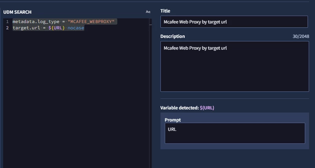The width and height of the screenshot is (315, 168).
Task: Focus the Description text area
Action: point(235,66)
